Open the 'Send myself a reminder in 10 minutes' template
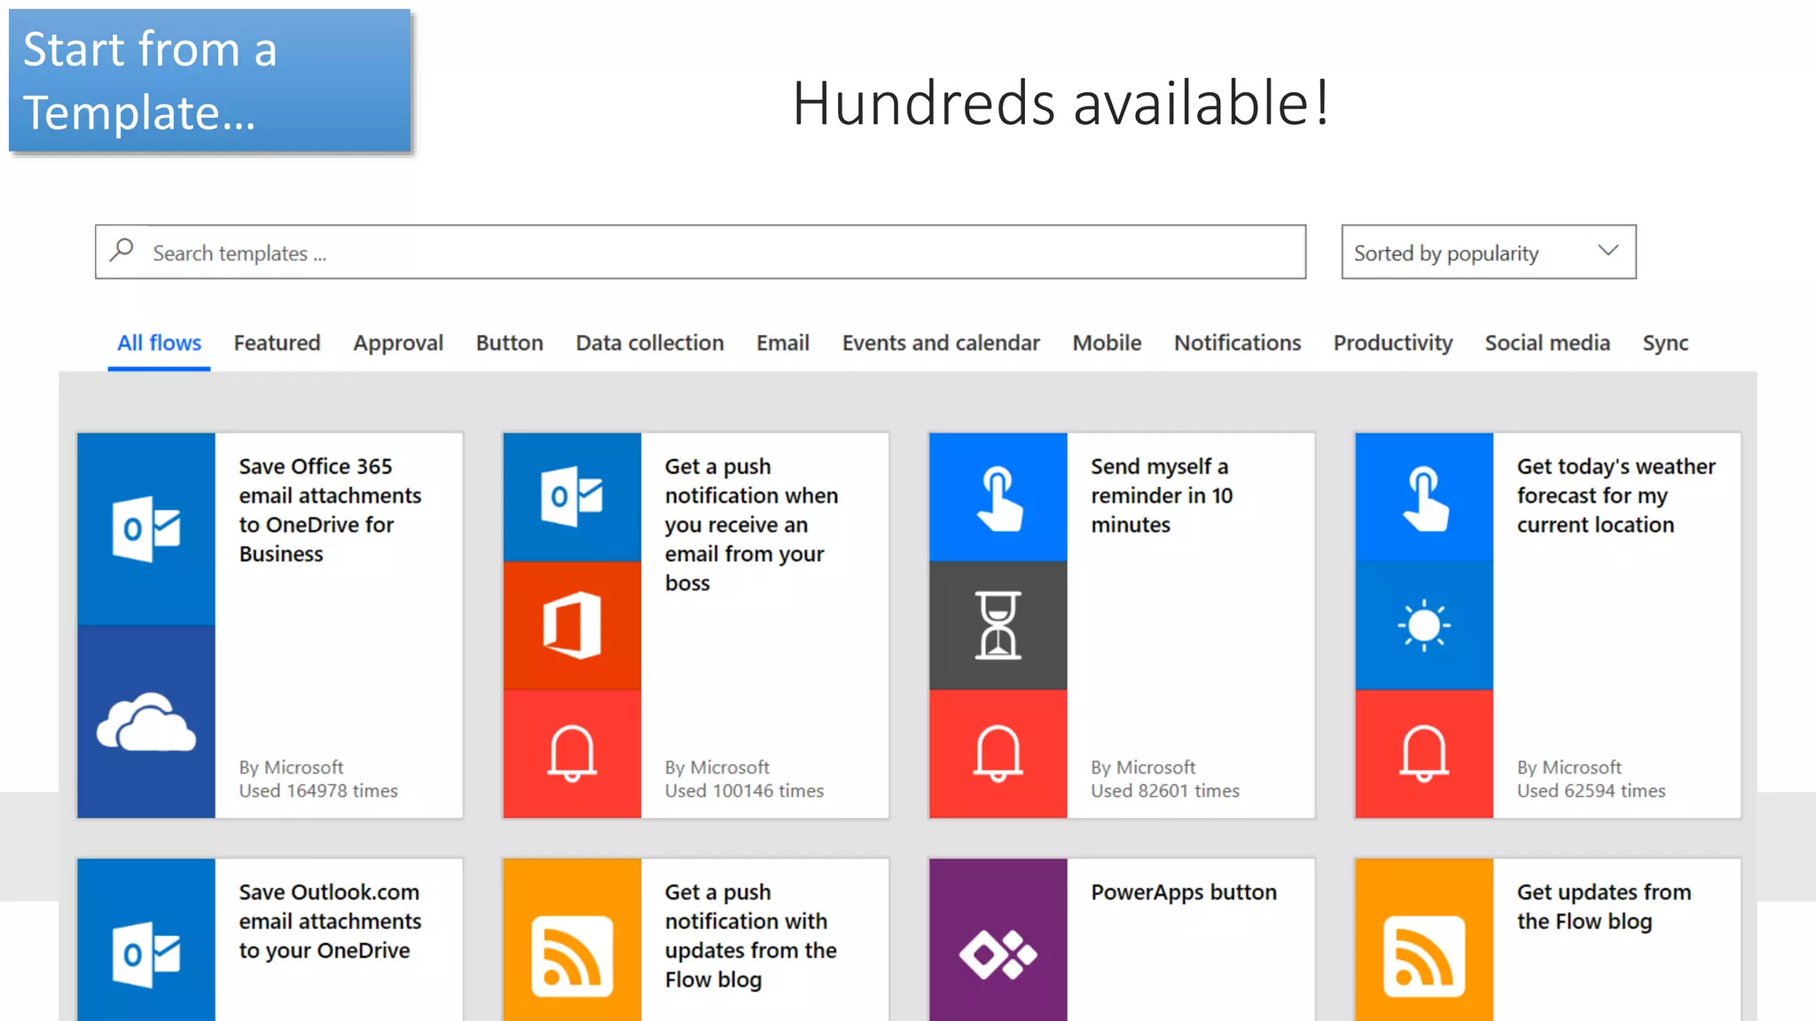Image resolution: width=1816 pixels, height=1021 pixels. click(1161, 495)
